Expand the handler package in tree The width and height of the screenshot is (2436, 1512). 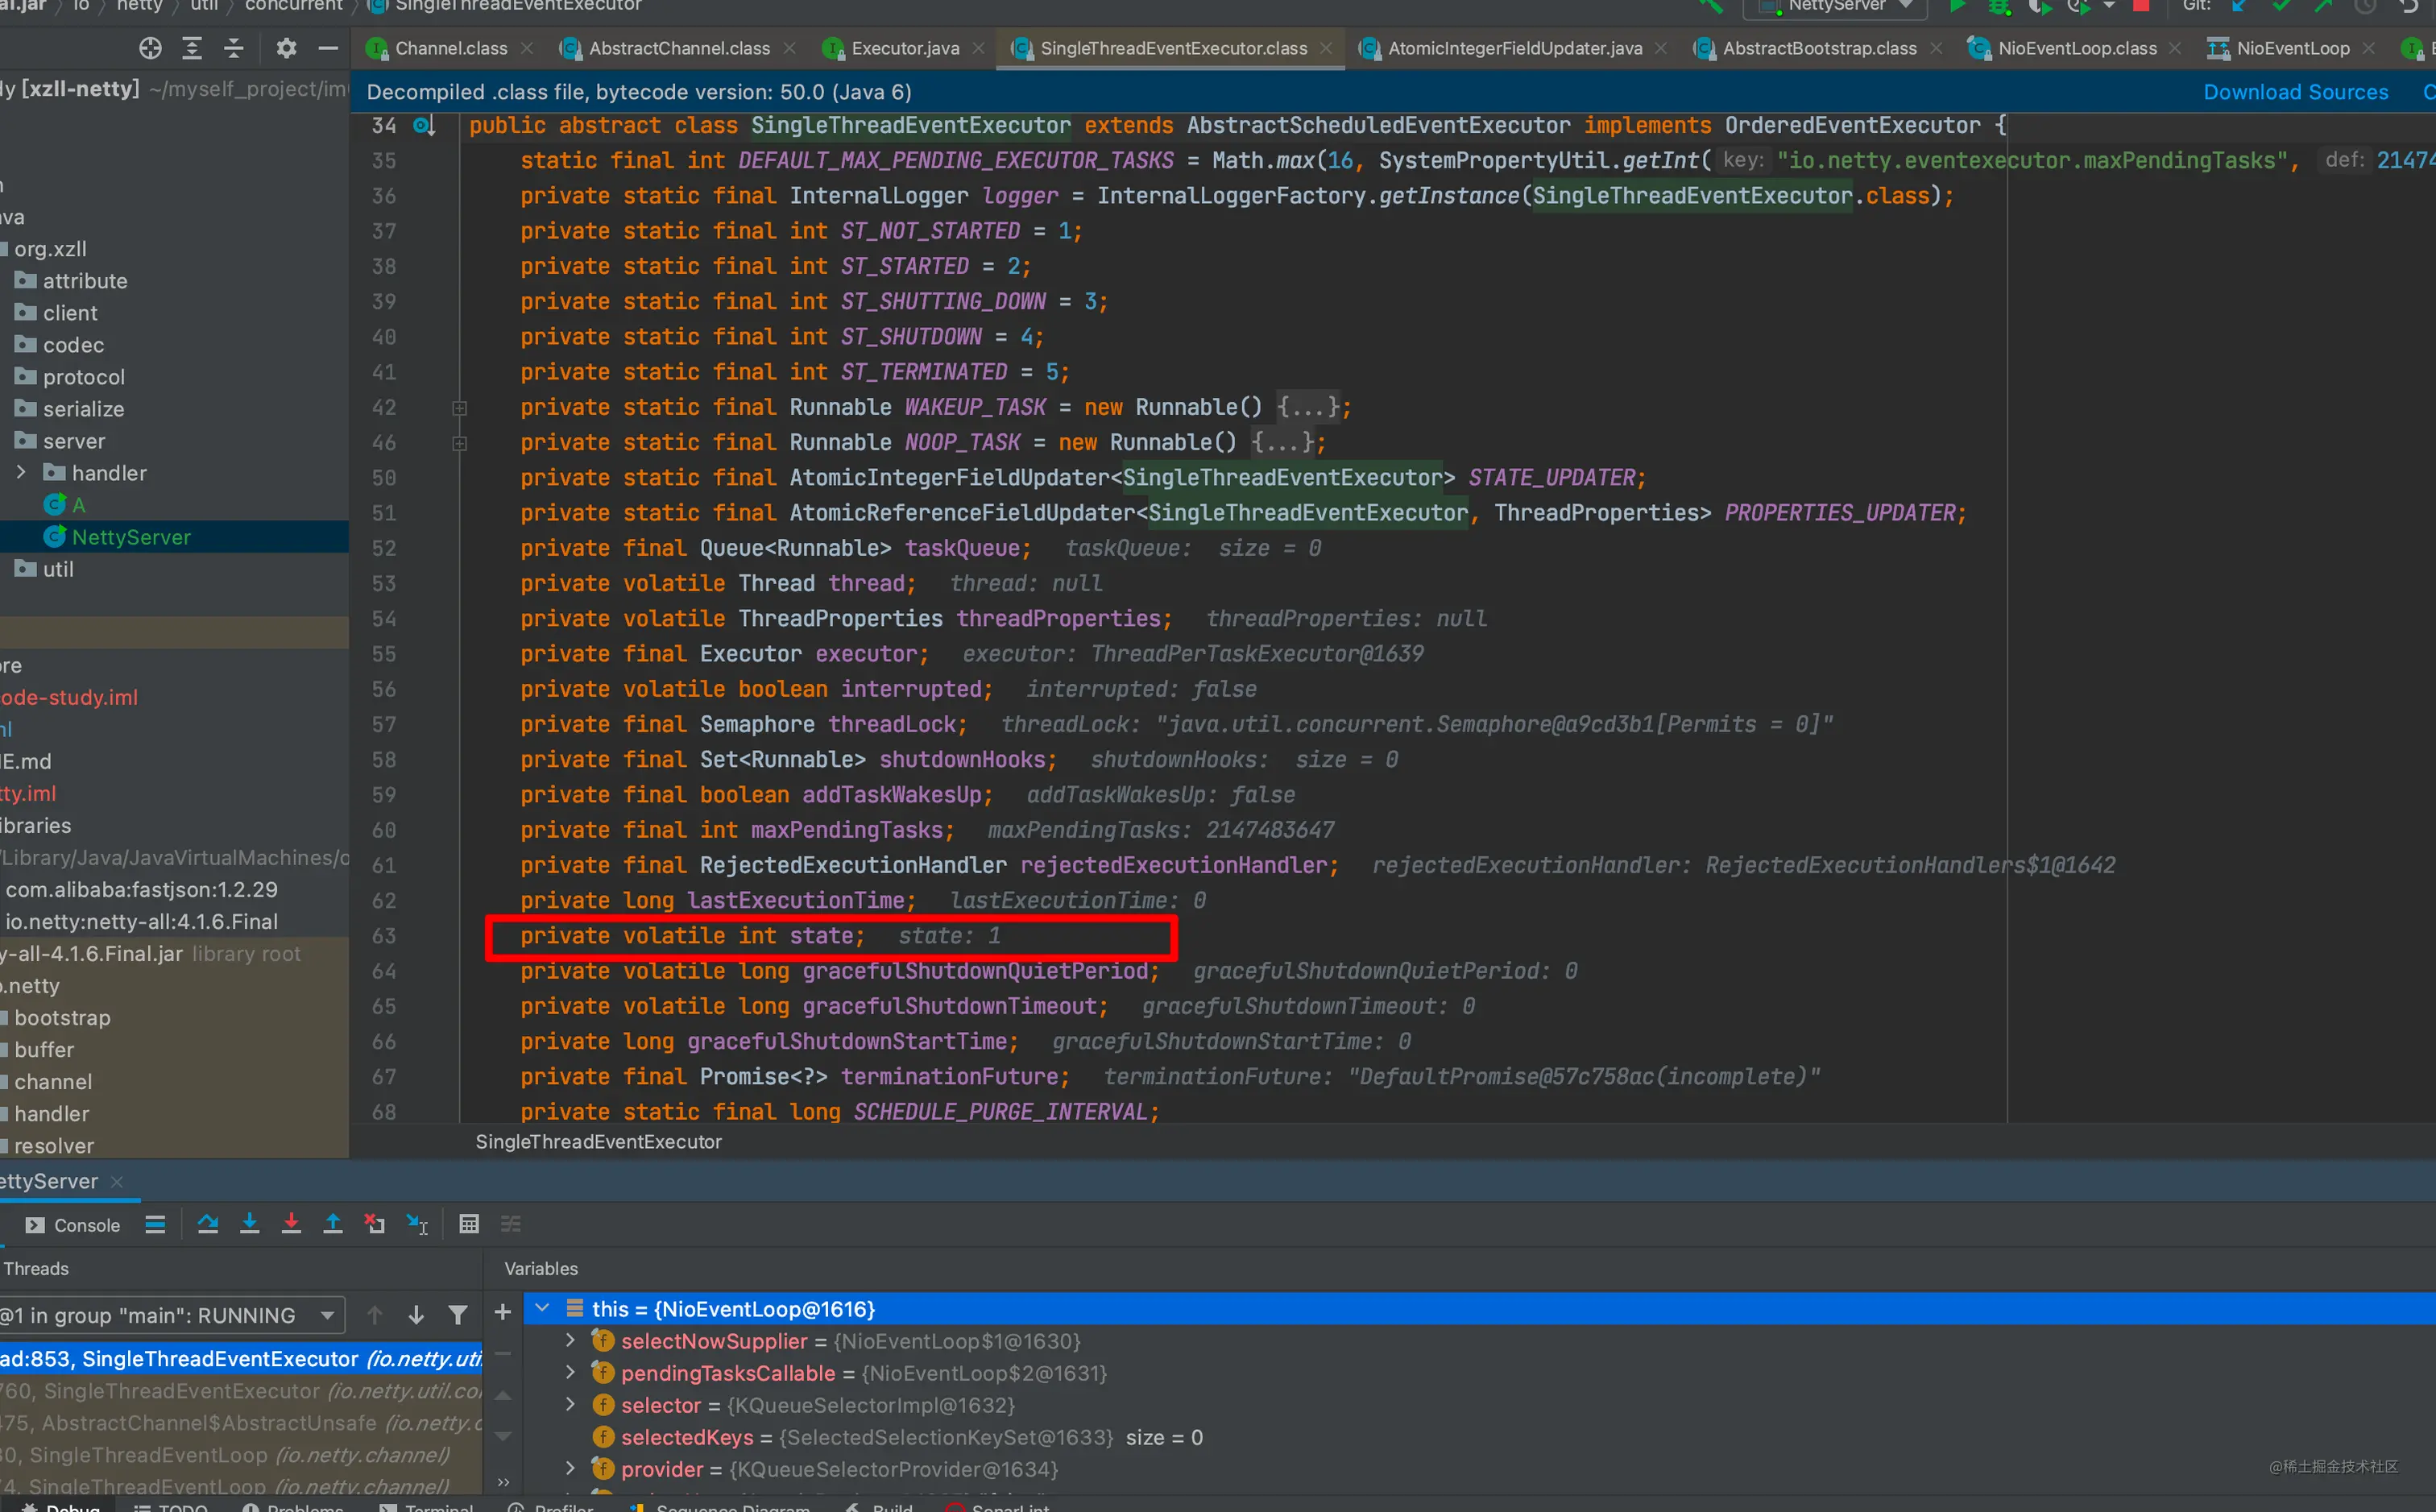21,472
